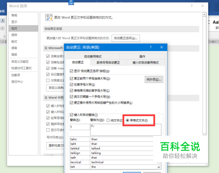Toggle the 显示可读性 checkbox

[48, 130]
